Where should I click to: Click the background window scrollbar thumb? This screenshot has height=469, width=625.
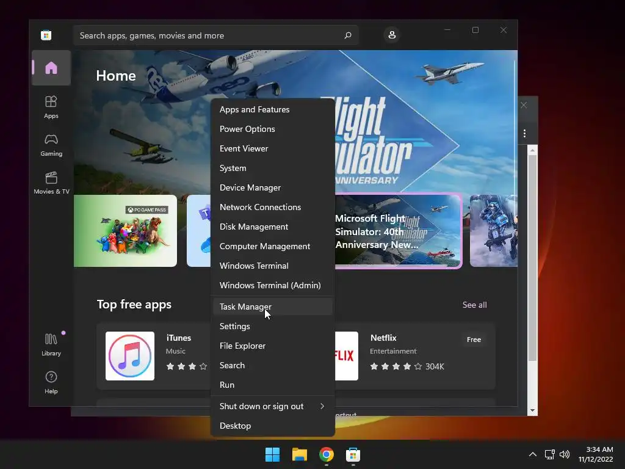pyautogui.click(x=532, y=258)
